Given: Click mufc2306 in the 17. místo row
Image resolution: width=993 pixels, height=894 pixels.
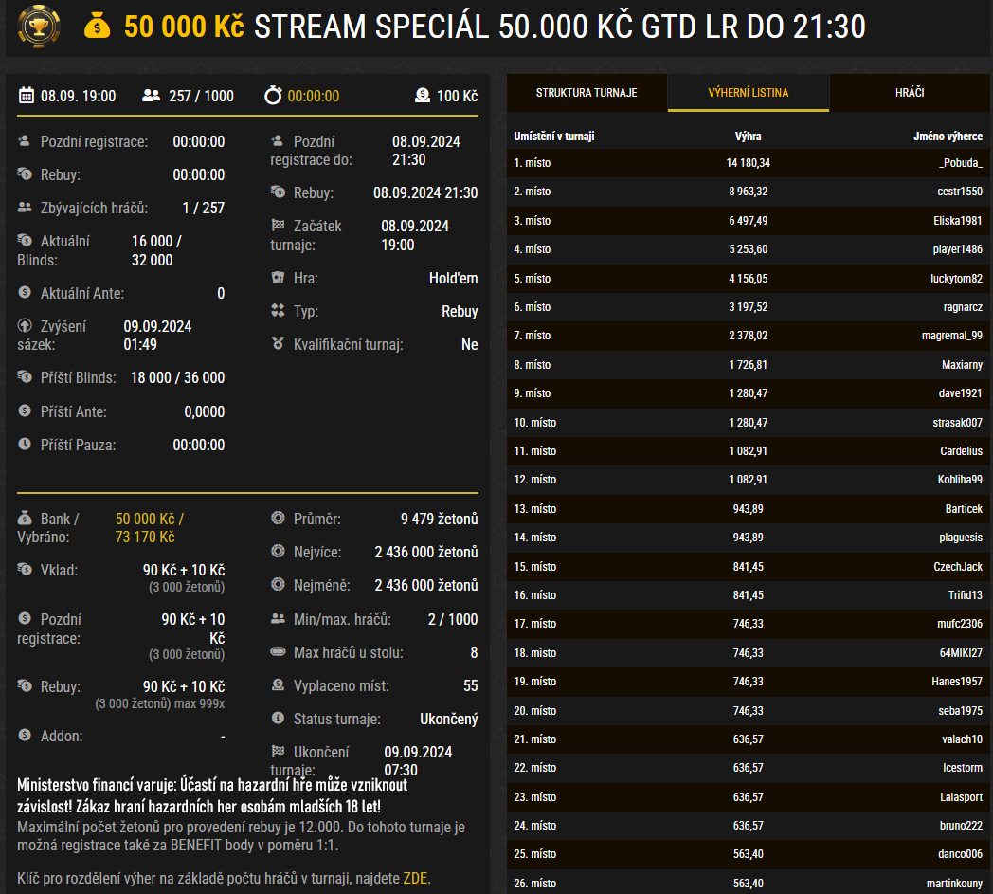Looking at the screenshot, I should 960,624.
